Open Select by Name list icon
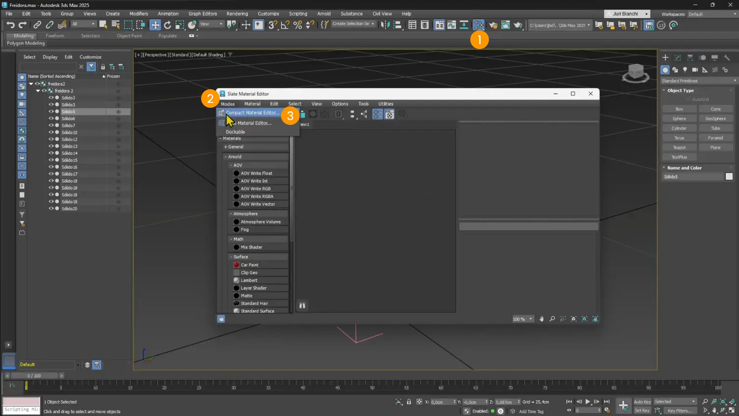The height and width of the screenshot is (416, 739). pos(116,25)
